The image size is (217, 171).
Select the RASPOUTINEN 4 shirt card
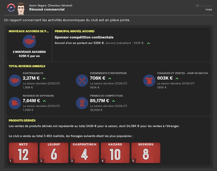(85, 153)
